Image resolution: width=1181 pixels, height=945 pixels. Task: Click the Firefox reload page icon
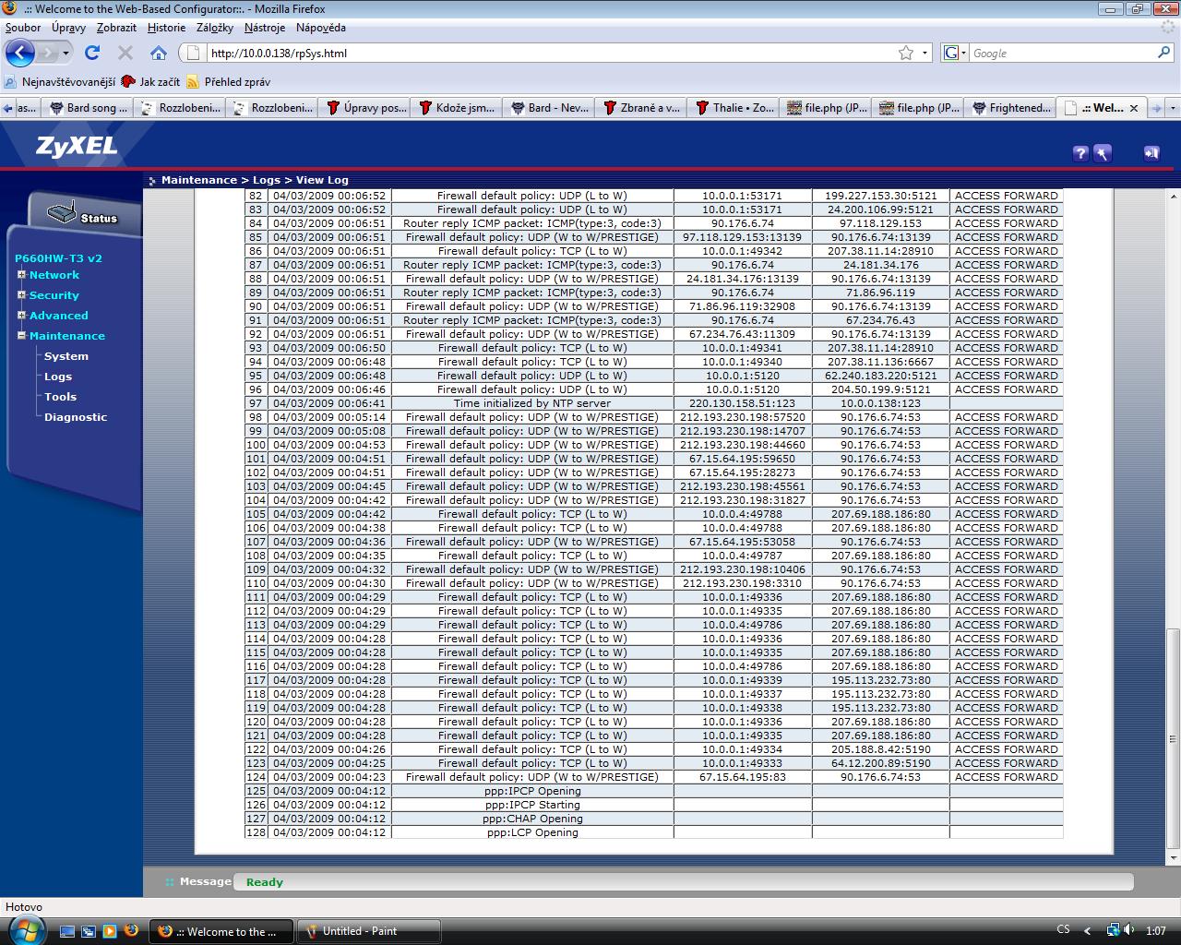[92, 53]
